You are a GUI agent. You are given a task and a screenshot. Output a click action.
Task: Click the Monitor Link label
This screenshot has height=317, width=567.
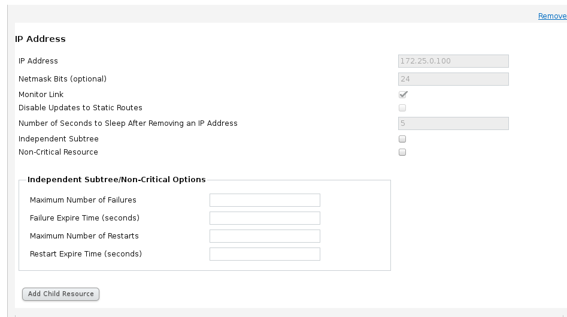[x=41, y=95]
